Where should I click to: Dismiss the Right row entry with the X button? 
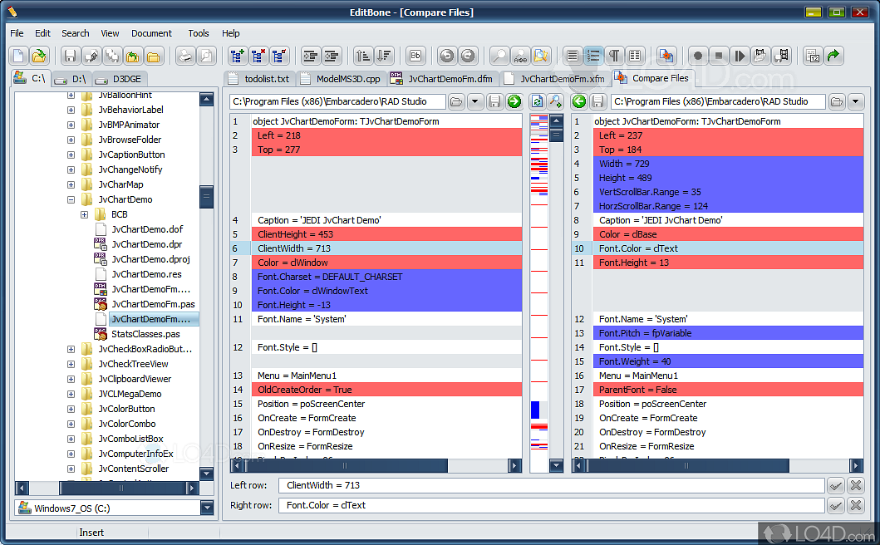[x=856, y=505]
